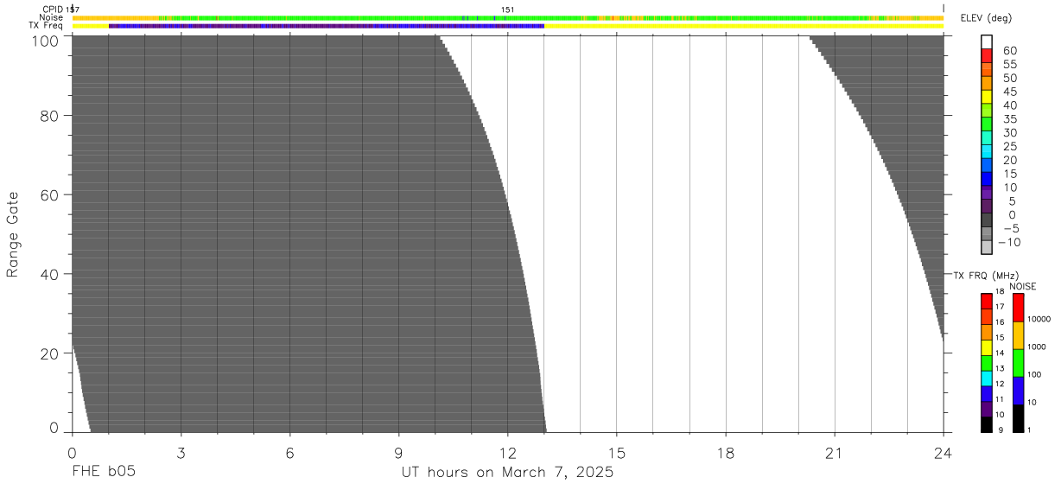Select the 'UT hours on March 7, 2025' label

click(507, 473)
